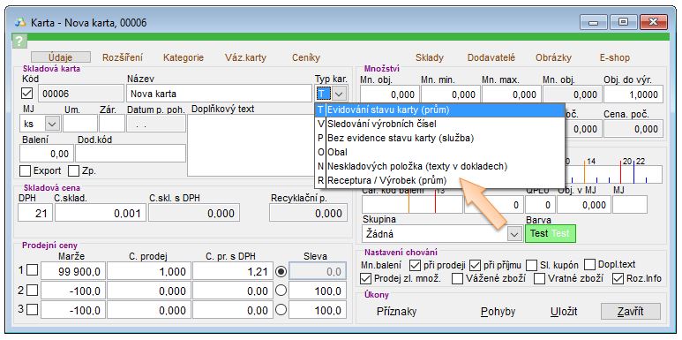Click the Zavřít button
Screen dimensions: 682x340
631,311
